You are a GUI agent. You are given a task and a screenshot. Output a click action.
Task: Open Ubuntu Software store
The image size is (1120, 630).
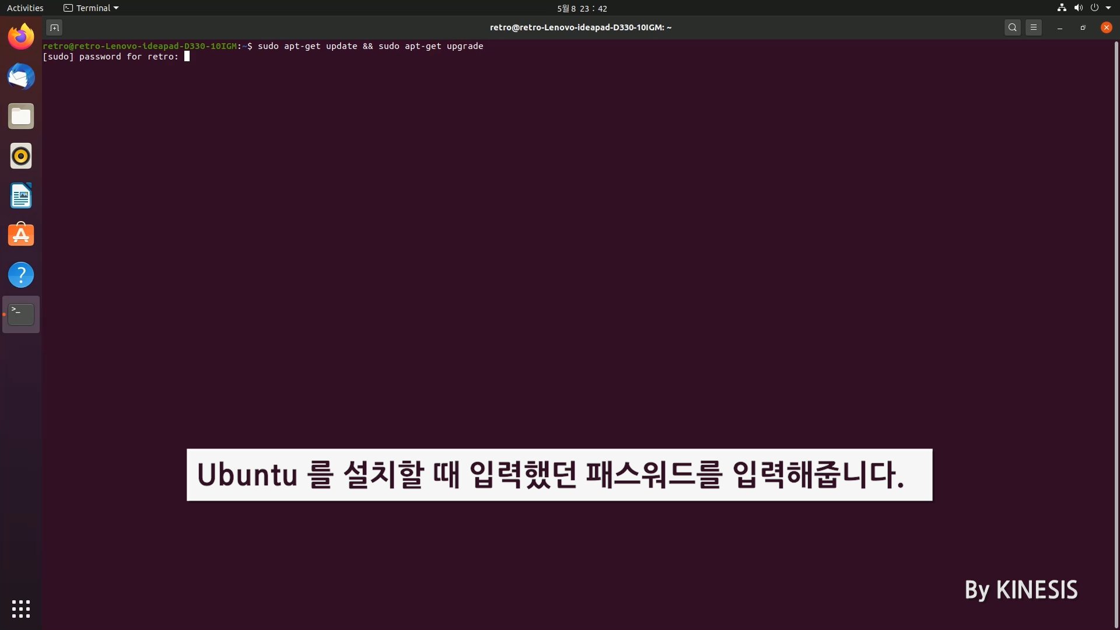[21, 235]
